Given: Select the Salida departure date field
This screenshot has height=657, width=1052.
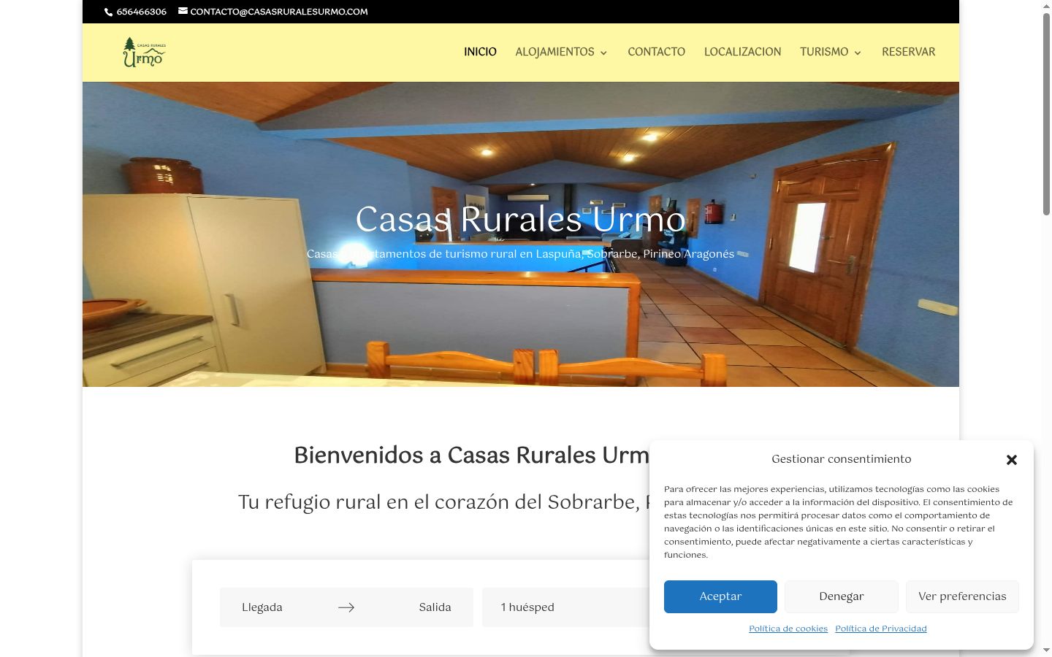Looking at the screenshot, I should (435, 607).
